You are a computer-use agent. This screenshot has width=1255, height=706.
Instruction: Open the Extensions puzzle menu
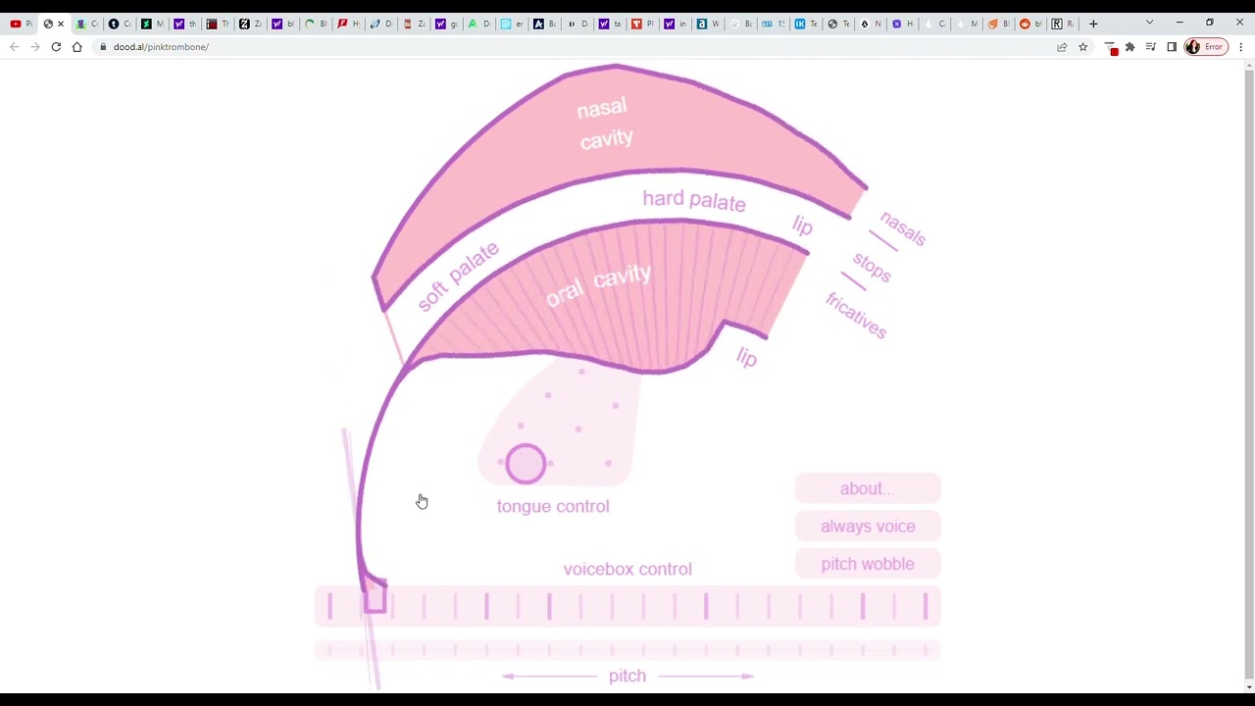1130,47
